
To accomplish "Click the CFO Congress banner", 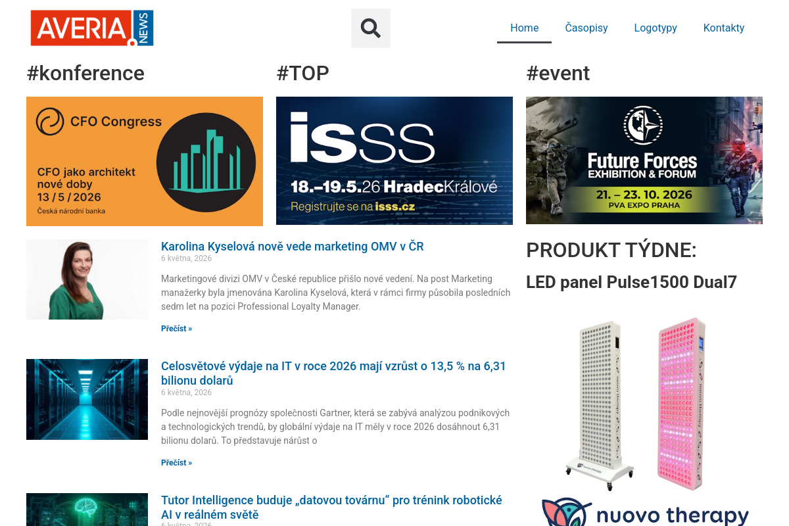I will [145, 161].
